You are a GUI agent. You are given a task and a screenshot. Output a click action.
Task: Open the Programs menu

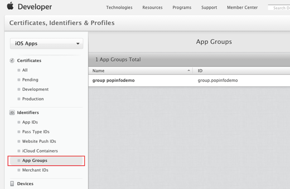point(182,7)
